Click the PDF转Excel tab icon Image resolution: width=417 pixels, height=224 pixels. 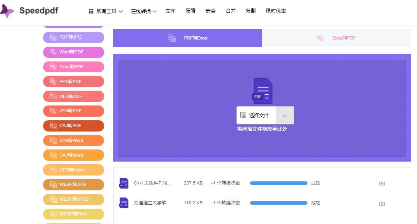click(171, 38)
